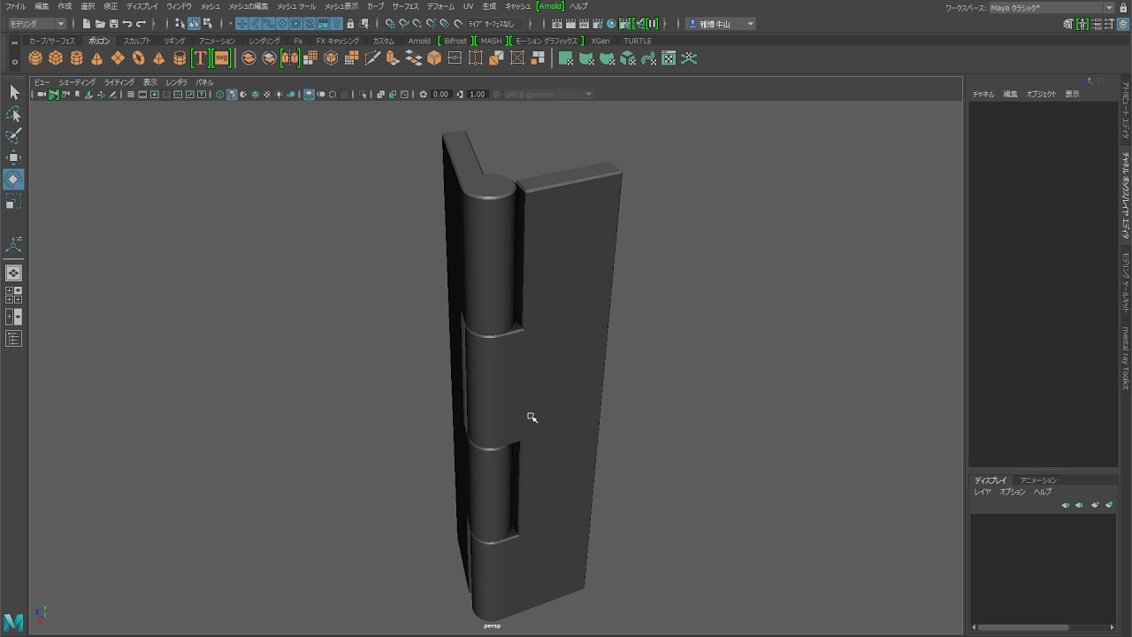Click the Mirror geometry shelf icon
Screen dimensions: 1132x637
click(290, 58)
